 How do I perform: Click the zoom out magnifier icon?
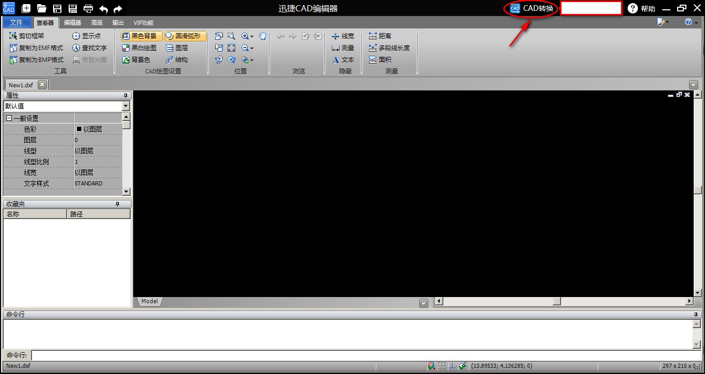coord(245,48)
